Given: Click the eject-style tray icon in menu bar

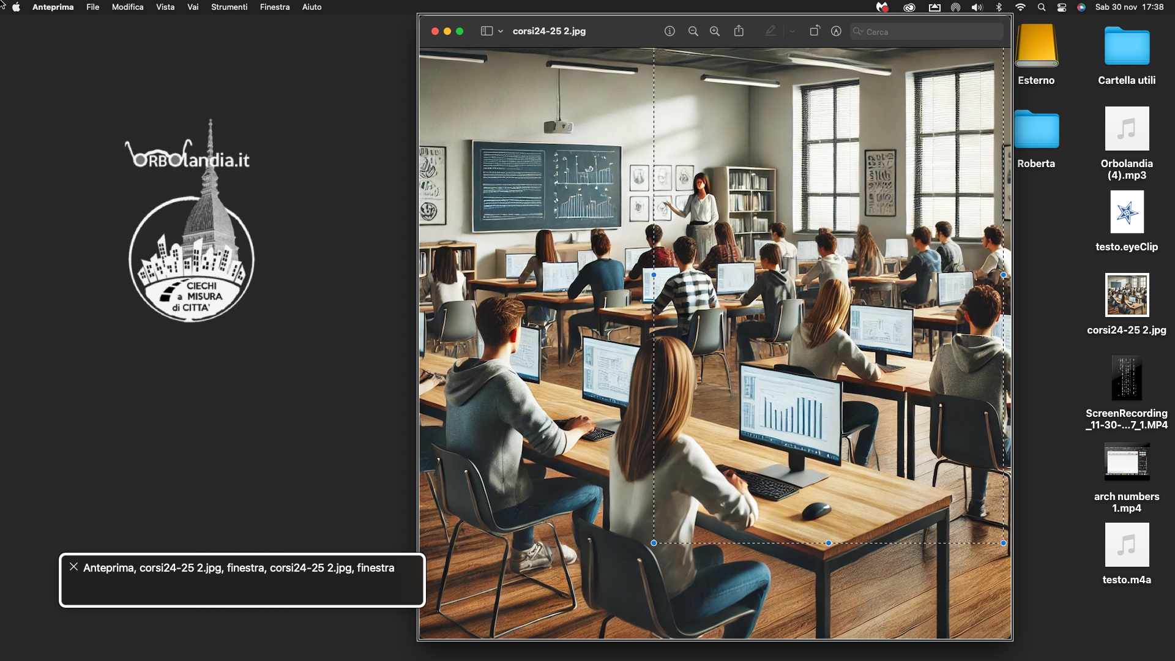Looking at the screenshot, I should click(x=934, y=7).
